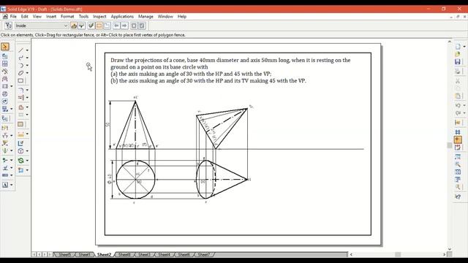Click the Paste icon in right toolbar
The width and height of the screenshot is (468, 263).
click(458, 96)
